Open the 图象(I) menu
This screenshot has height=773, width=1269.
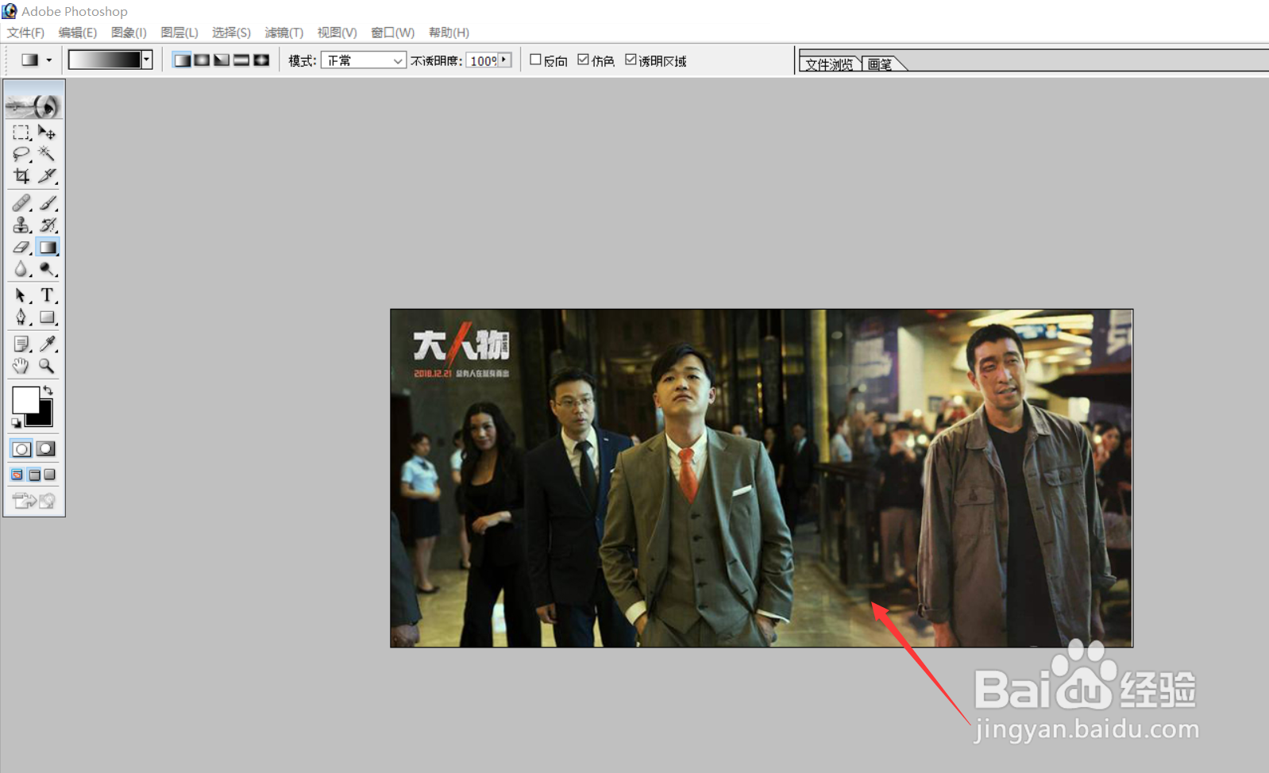tap(129, 33)
